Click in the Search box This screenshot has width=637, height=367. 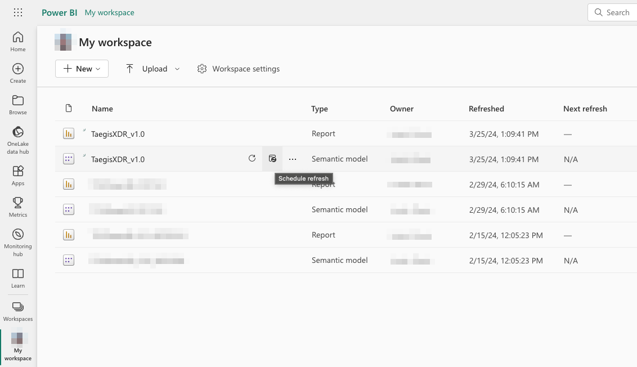612,12
